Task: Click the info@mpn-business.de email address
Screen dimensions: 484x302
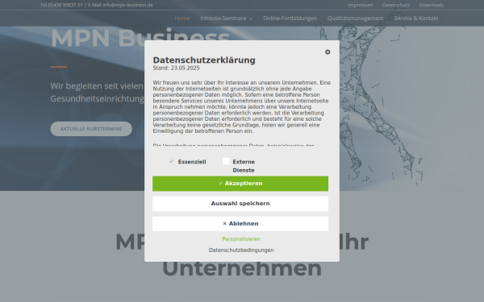Action: [127, 5]
